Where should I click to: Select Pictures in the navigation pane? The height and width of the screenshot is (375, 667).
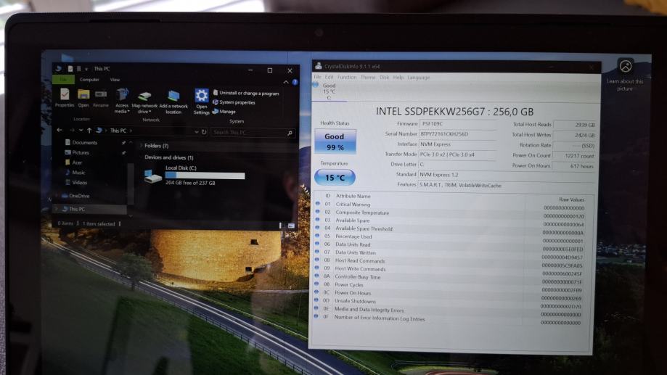[77, 152]
